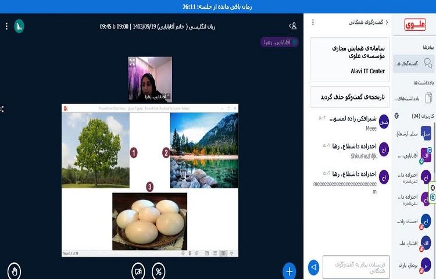This screenshot has height=279, width=436.
Task: Open the chat panel three-dot options menu
Action: click(313, 22)
